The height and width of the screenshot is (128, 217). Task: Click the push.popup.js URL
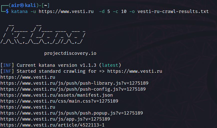(72, 113)
